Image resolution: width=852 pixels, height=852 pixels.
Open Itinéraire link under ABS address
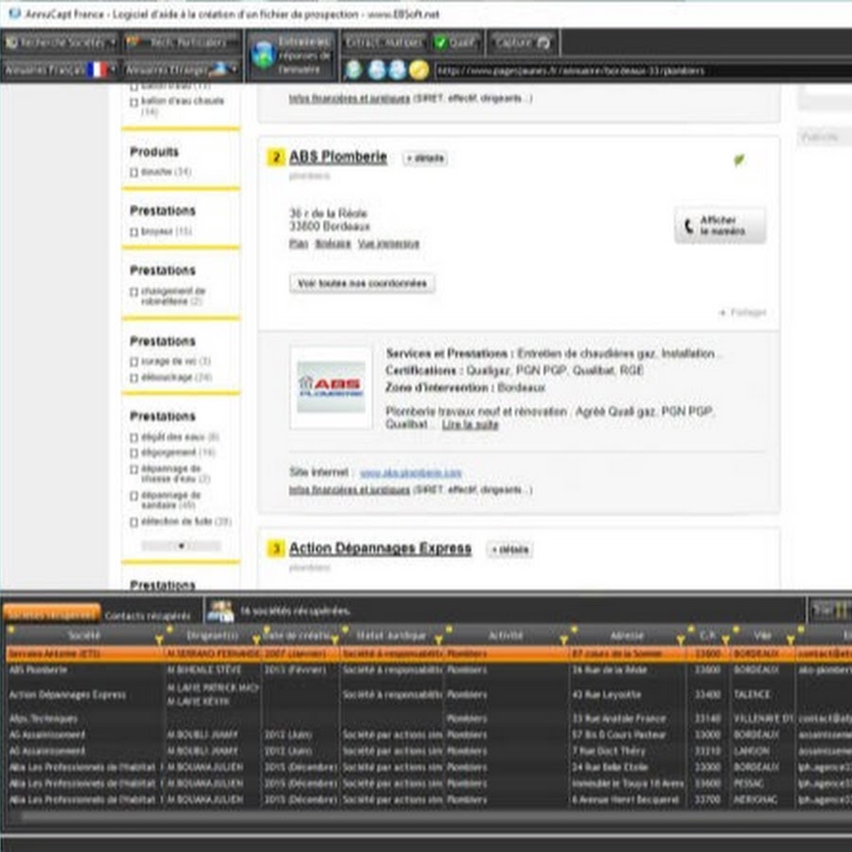[x=332, y=243]
